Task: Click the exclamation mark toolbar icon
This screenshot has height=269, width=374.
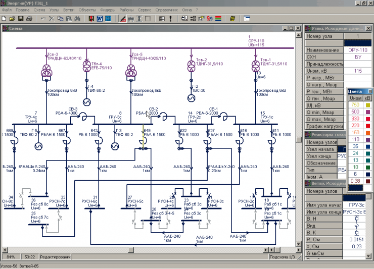Action: tap(170, 19)
